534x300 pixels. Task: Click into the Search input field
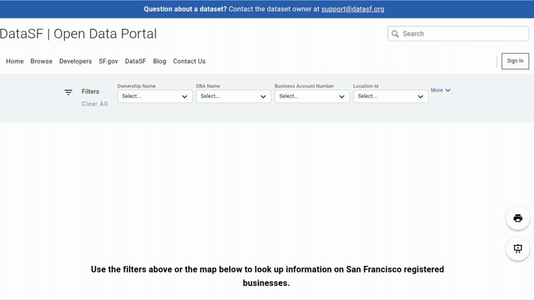coord(464,34)
